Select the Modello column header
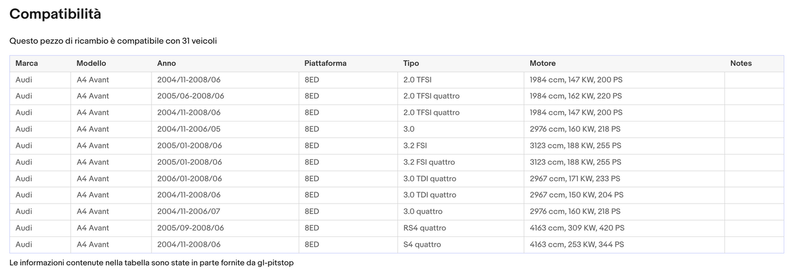 click(91, 63)
